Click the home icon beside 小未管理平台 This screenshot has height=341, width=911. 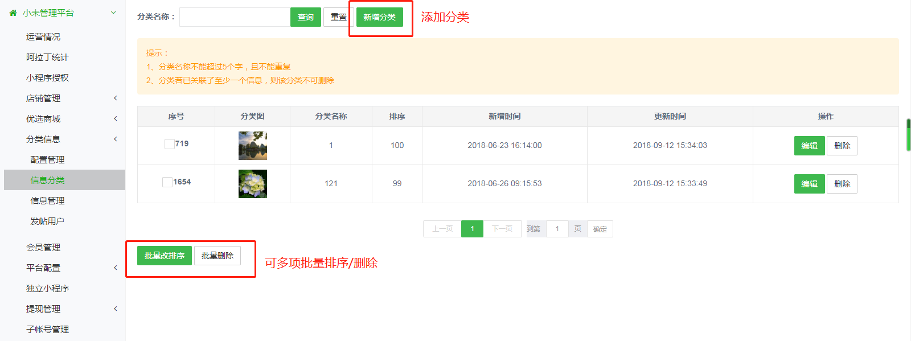click(13, 13)
